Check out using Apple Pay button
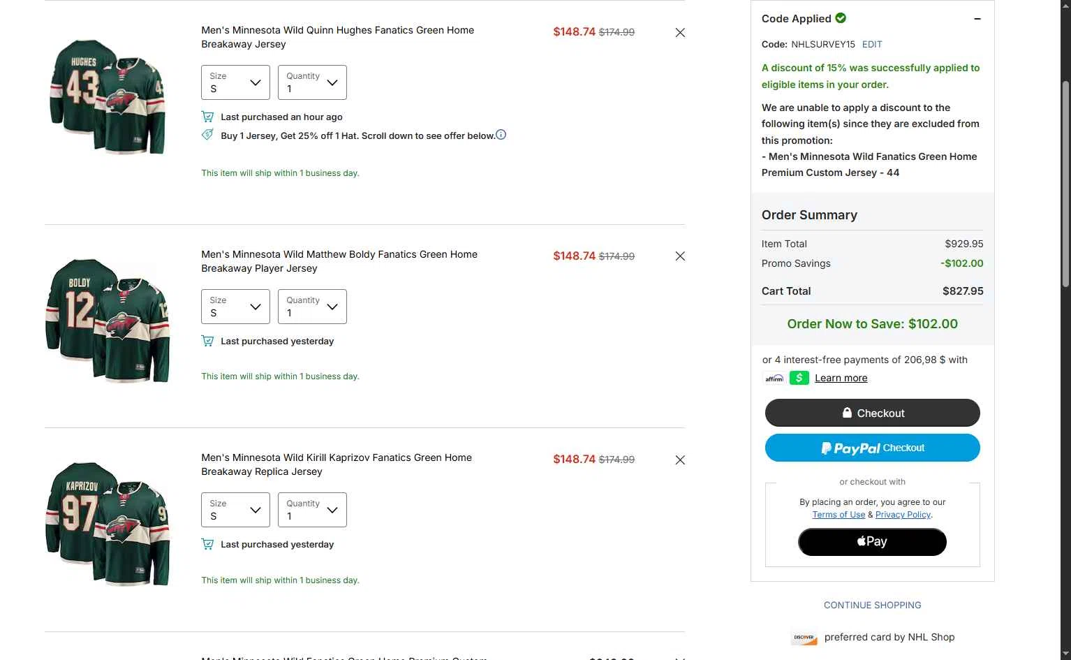 [873, 542]
